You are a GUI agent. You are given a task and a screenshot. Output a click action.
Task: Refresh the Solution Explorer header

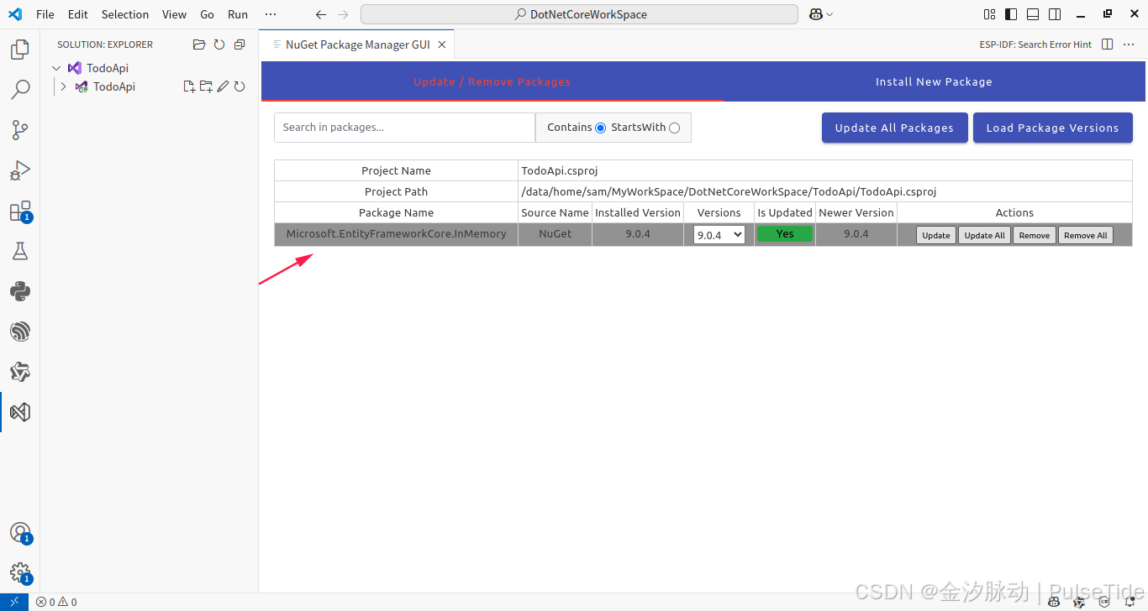click(219, 44)
